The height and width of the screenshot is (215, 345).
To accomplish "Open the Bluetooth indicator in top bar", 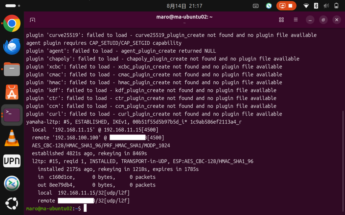I will [x=316, y=6].
